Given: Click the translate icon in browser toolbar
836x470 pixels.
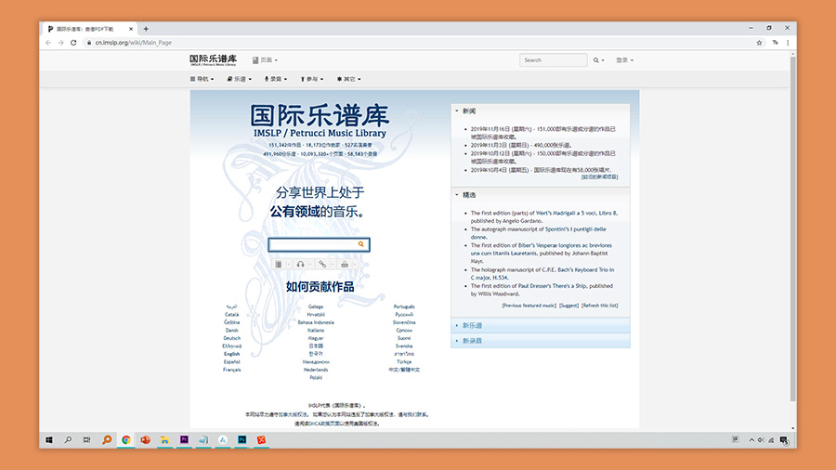Looking at the screenshot, I should (x=776, y=43).
